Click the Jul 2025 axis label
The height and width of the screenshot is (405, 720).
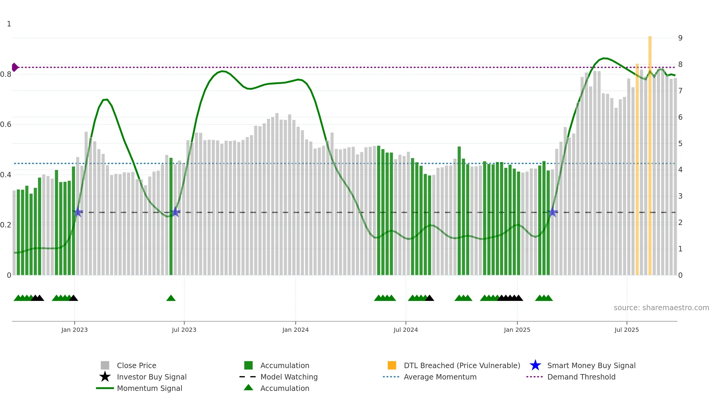pyautogui.click(x=627, y=330)
